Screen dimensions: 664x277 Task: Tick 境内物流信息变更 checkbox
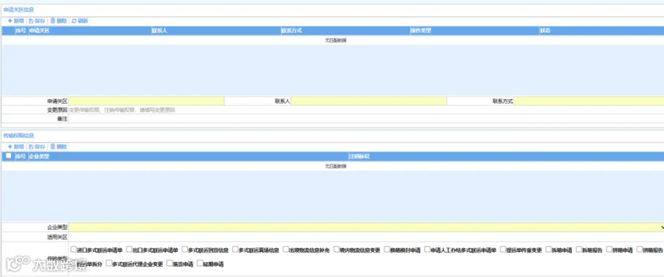pos(336,250)
